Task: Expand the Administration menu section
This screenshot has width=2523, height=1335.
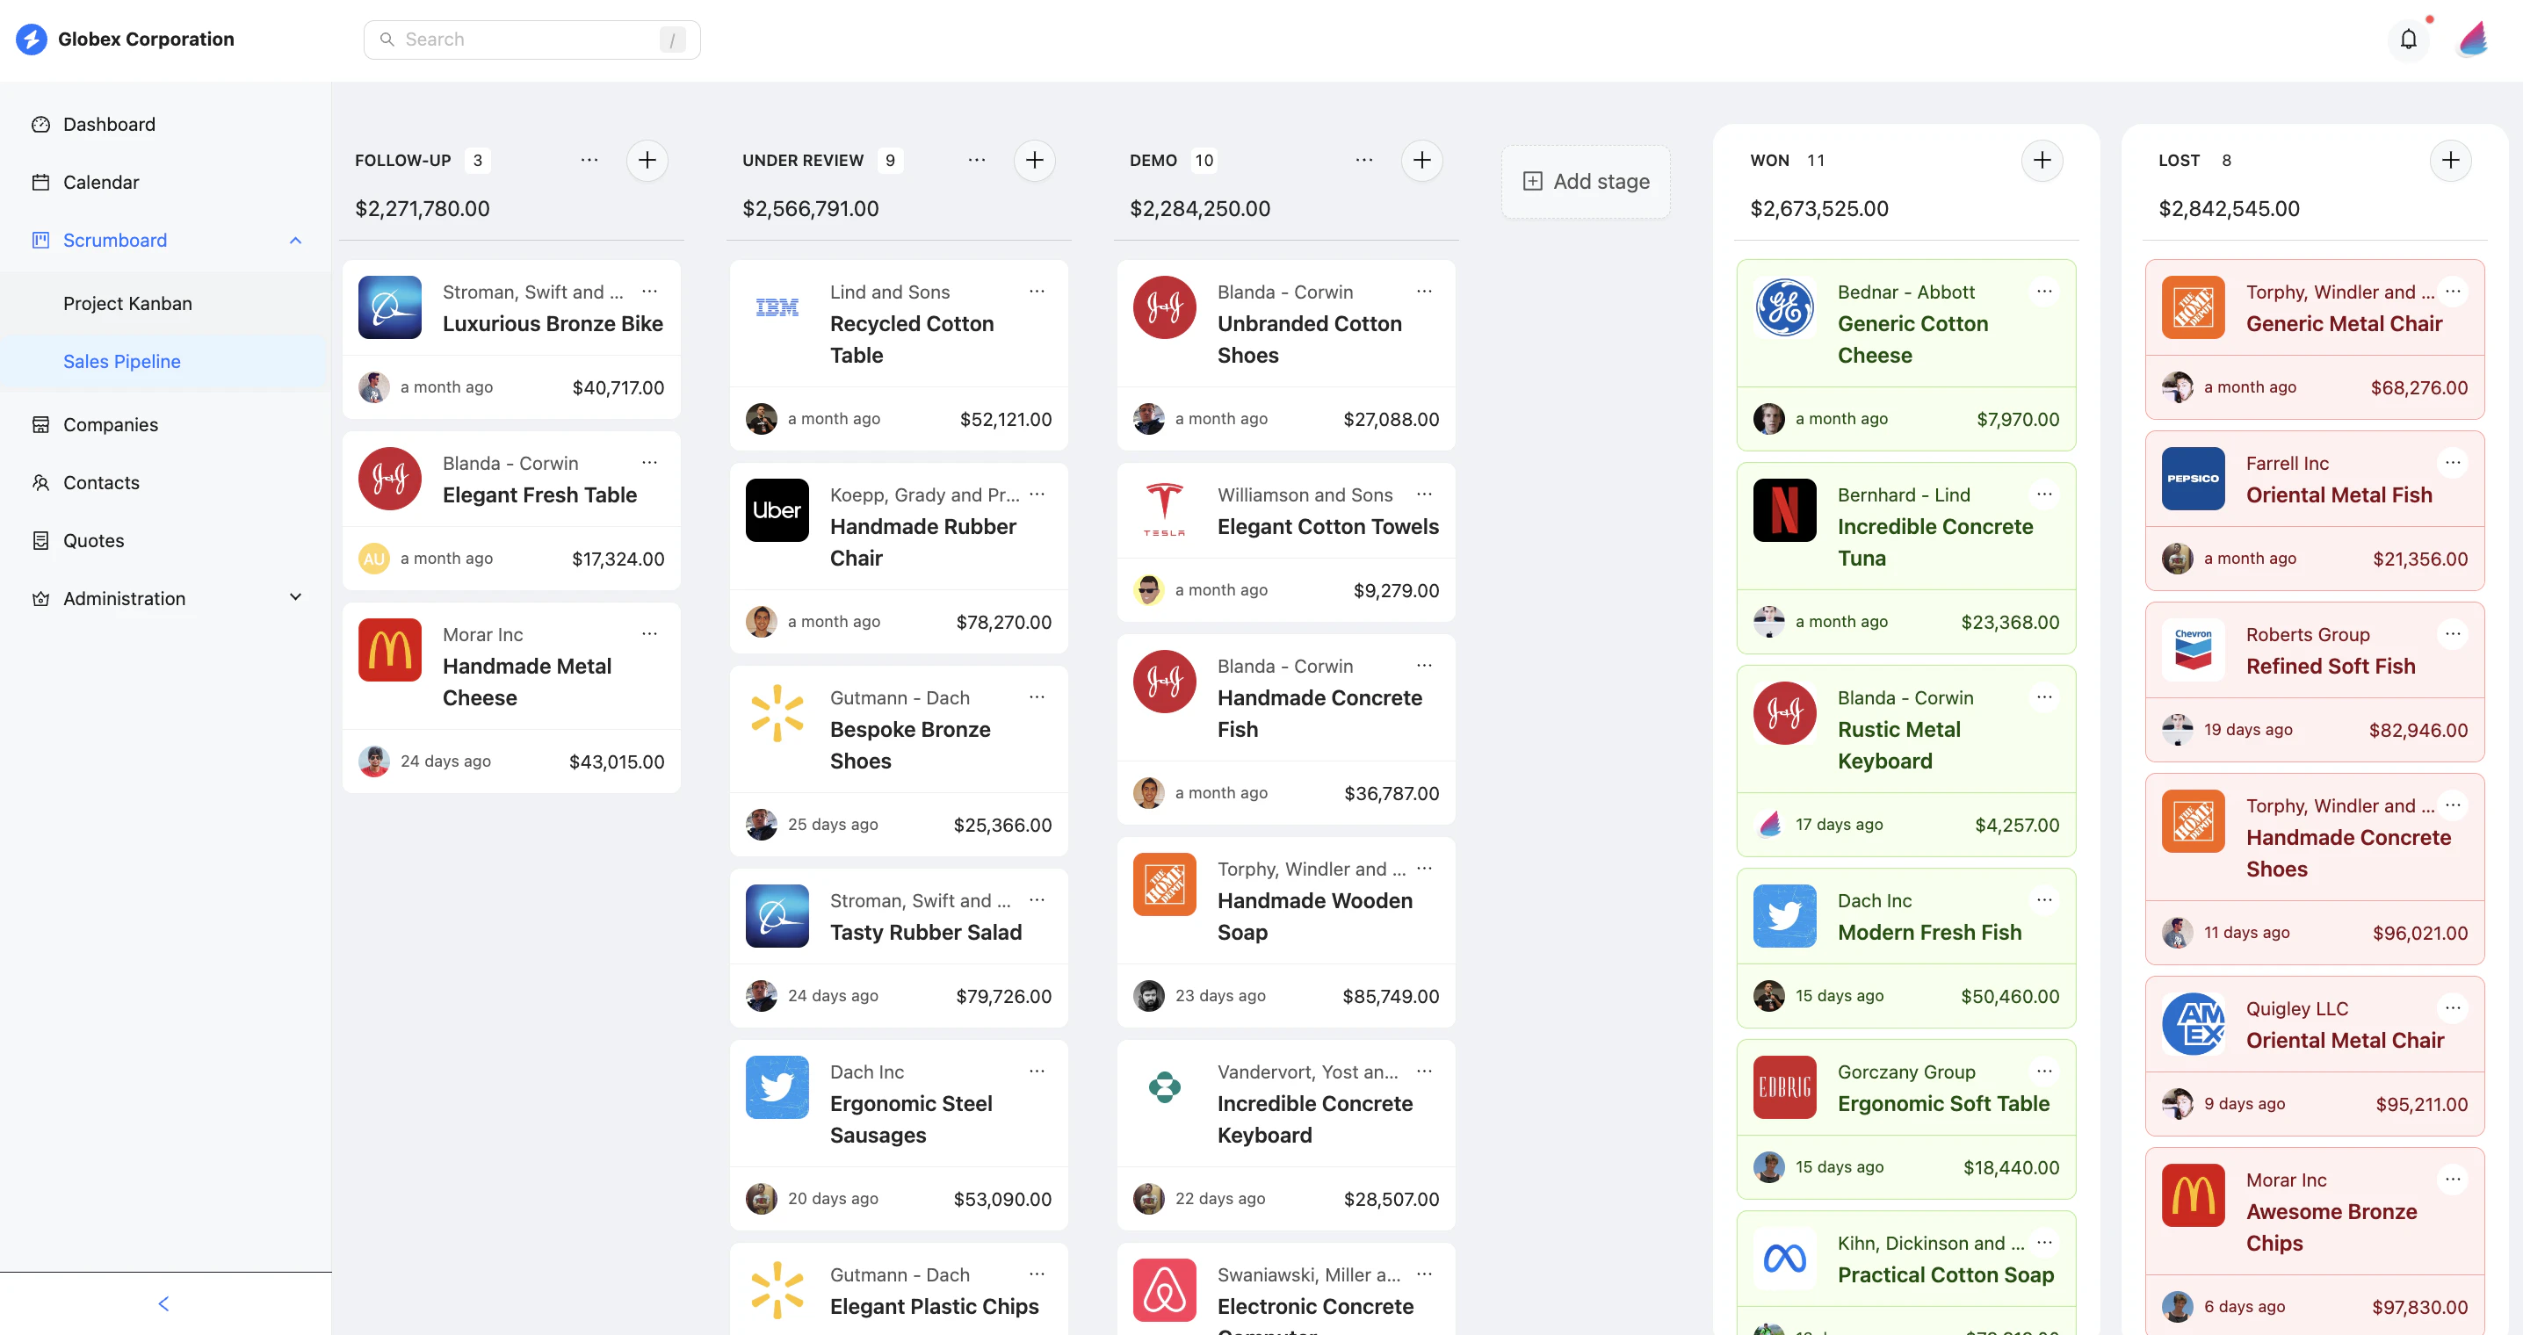Action: pyautogui.click(x=295, y=597)
